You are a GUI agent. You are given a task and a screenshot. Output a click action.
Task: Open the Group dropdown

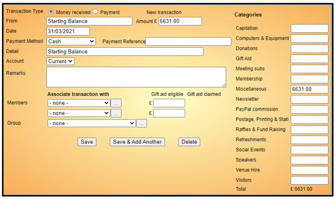91,123
